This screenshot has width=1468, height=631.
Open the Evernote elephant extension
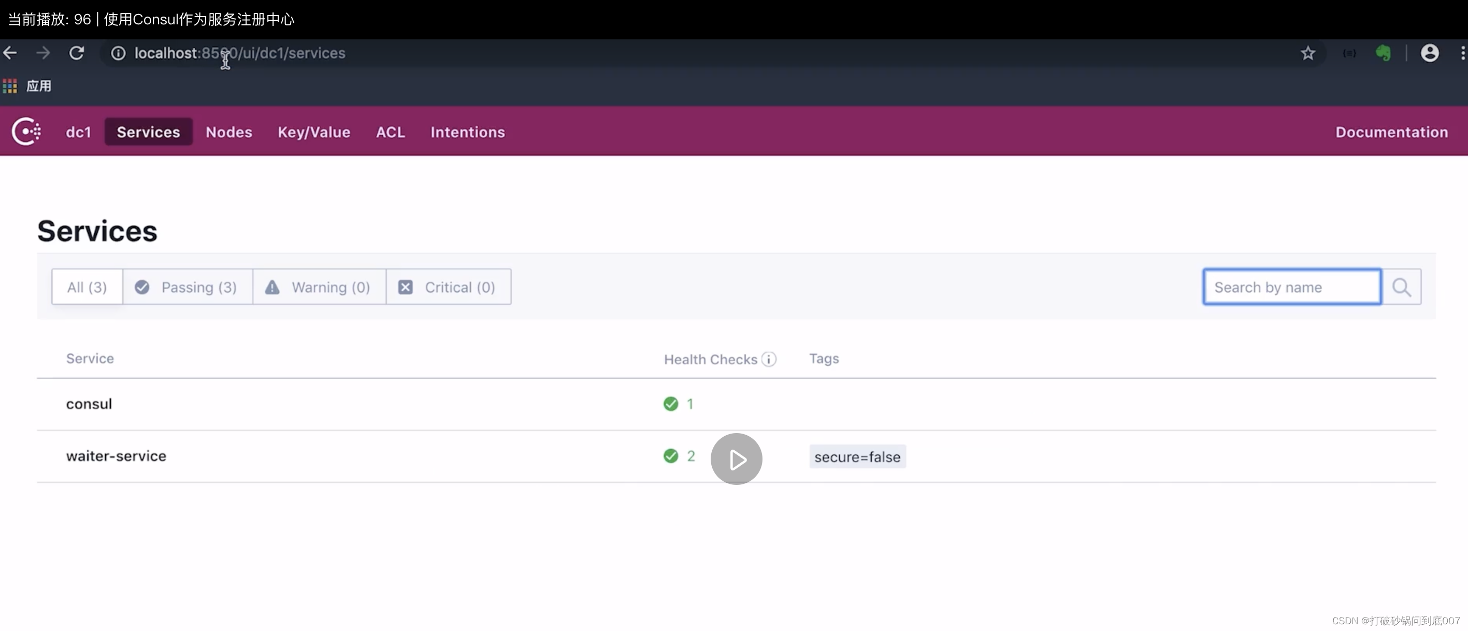[x=1383, y=53]
